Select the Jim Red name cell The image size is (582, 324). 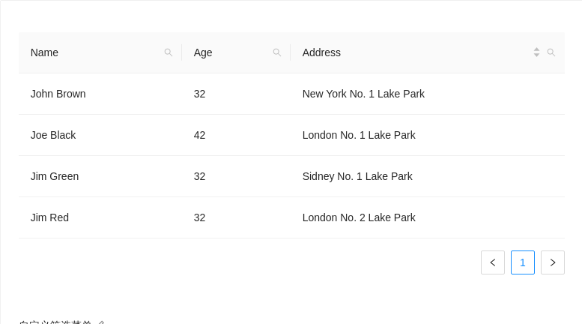point(49,217)
